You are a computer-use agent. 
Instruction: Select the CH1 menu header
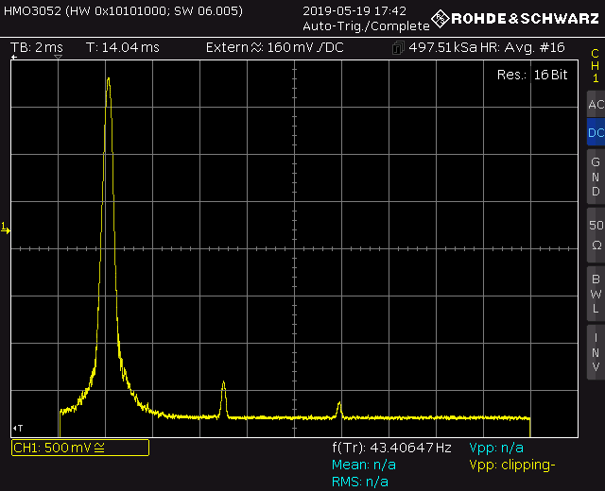595,65
